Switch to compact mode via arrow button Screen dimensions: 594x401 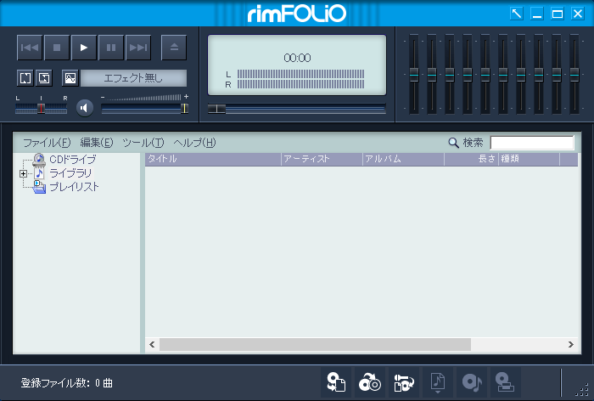517,14
